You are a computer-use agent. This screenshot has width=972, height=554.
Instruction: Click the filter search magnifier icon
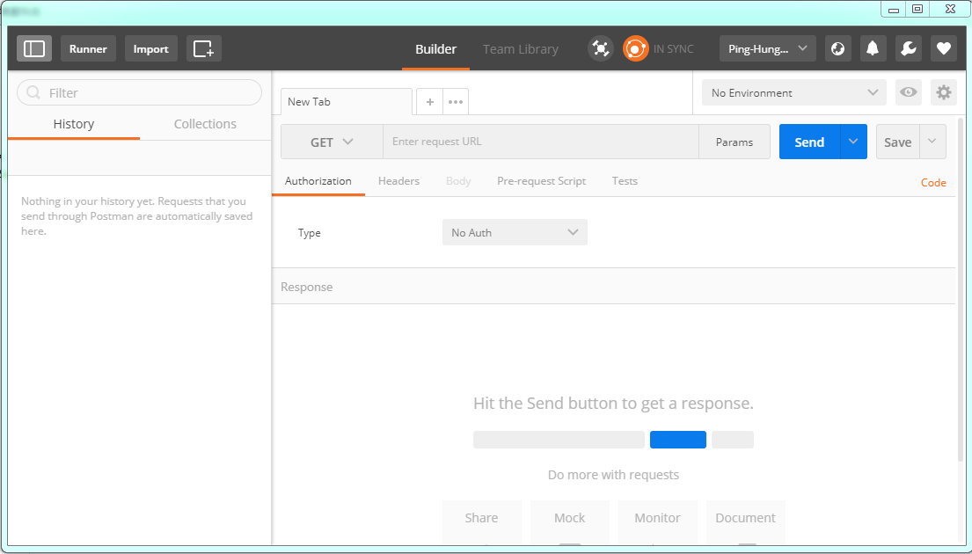(x=33, y=93)
